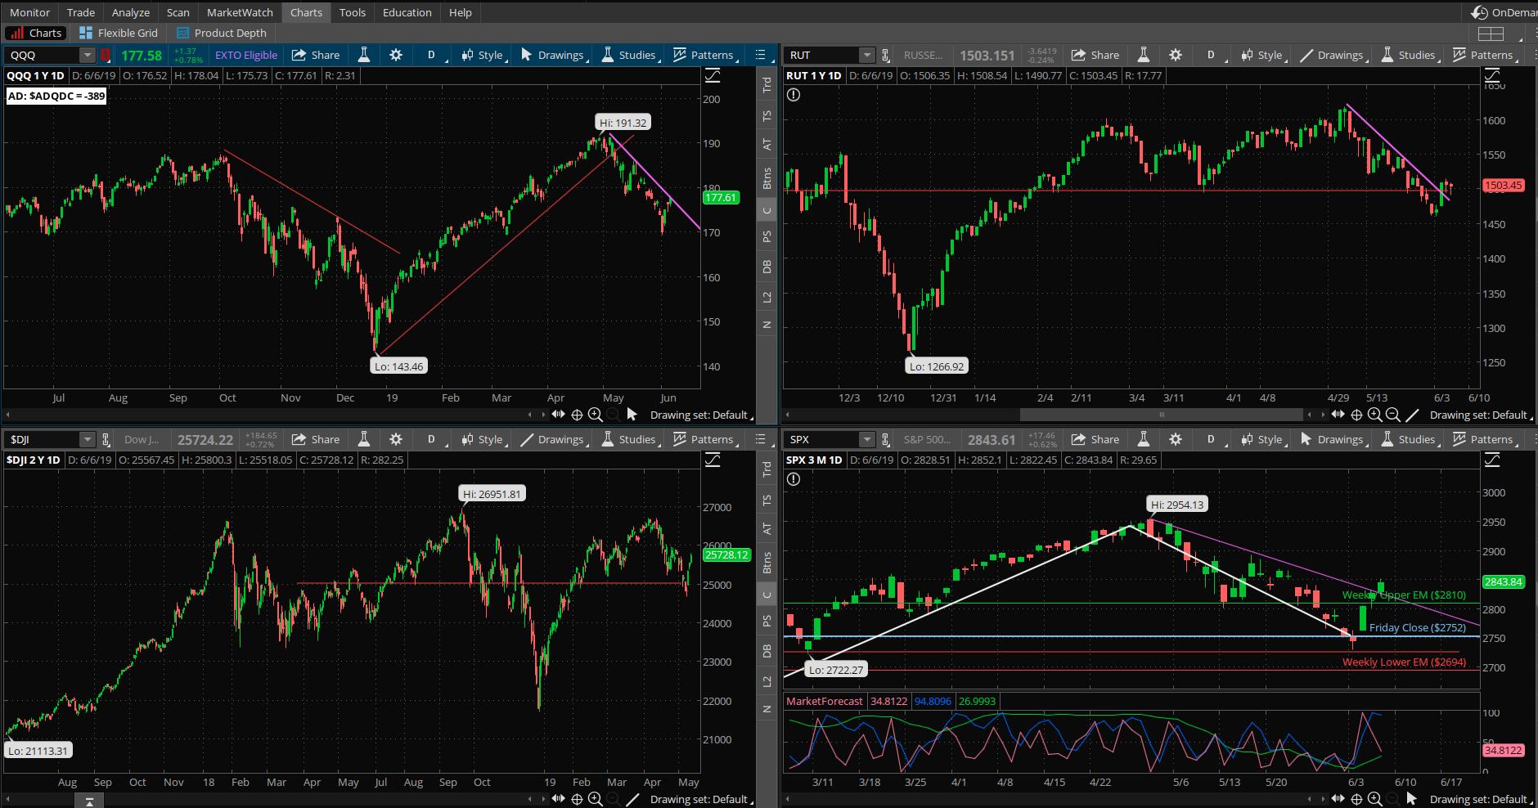Select the pointer cursor tool under QQQ chart
The height and width of the screenshot is (808, 1538).
(632, 415)
